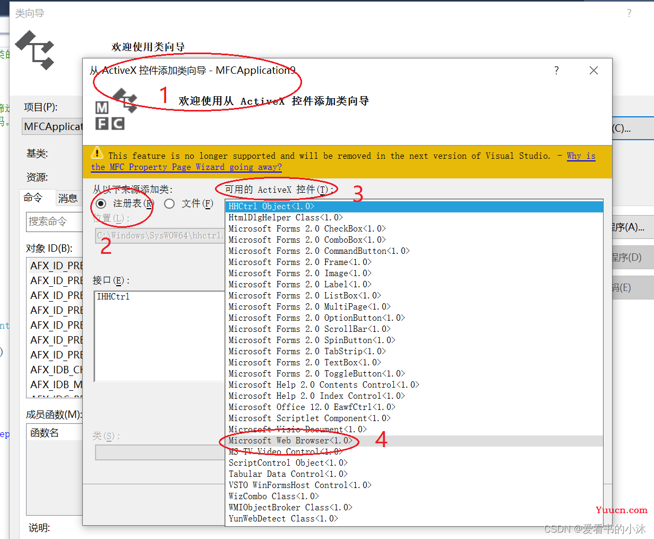Pick Microsoft Forms 2.0 TextBox<1.0>
This screenshot has height=539, width=654.
tap(305, 363)
